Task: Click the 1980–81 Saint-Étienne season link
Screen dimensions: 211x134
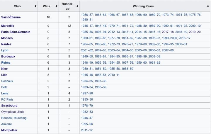Action: [x=87, y=19]
